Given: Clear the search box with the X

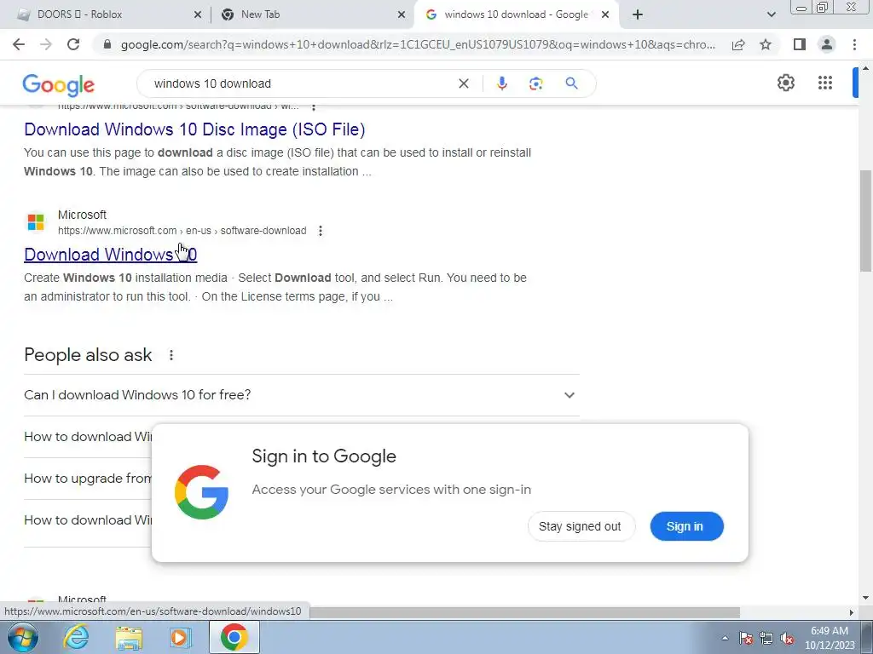Looking at the screenshot, I should (463, 83).
